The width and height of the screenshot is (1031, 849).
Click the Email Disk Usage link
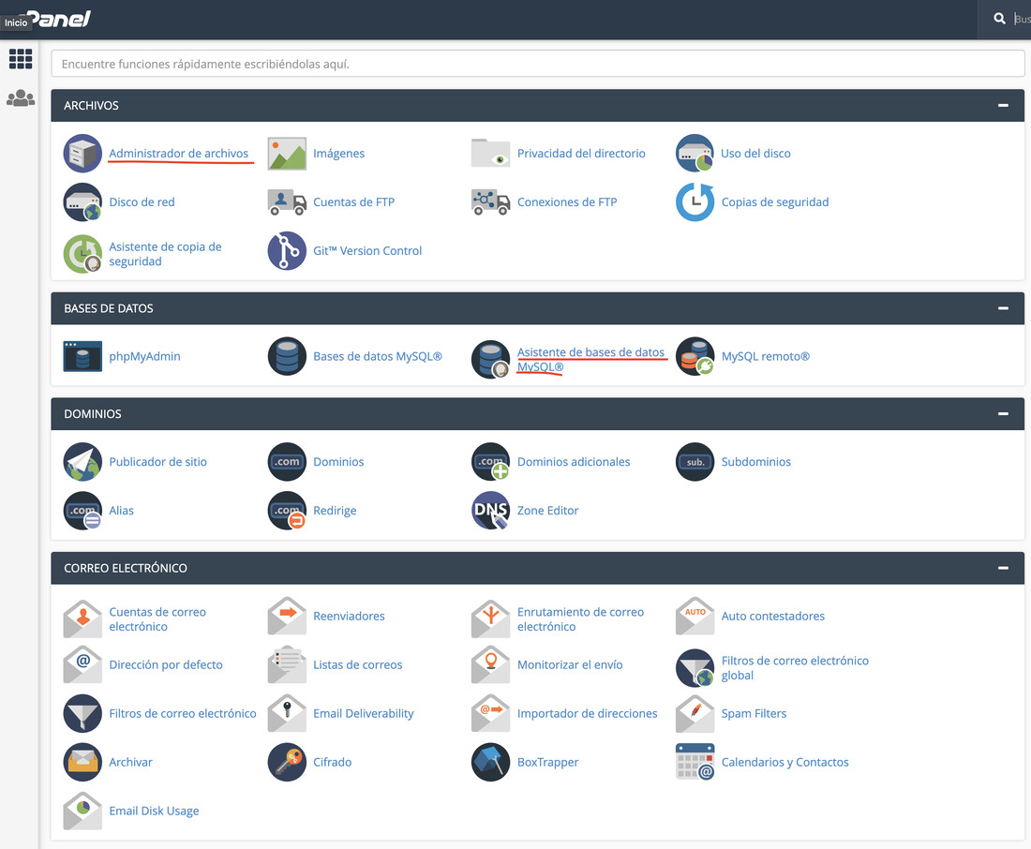tap(154, 811)
